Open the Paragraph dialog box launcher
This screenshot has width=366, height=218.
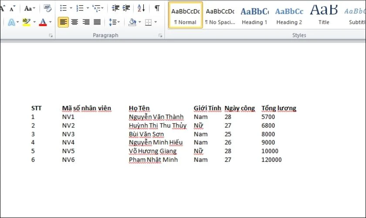(160, 35)
